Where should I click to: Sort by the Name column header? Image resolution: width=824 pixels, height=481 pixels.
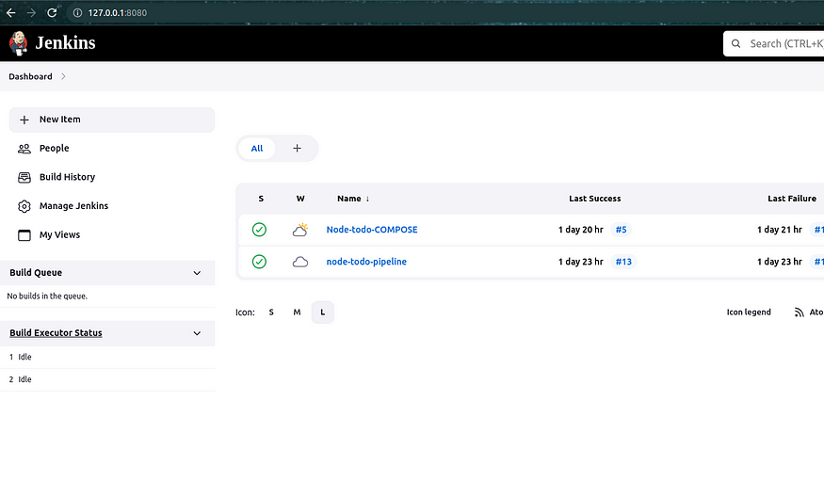(x=353, y=199)
